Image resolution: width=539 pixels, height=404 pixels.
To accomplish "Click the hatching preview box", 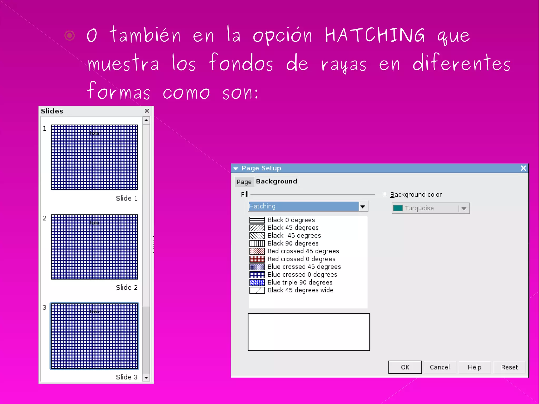I will [x=309, y=332].
